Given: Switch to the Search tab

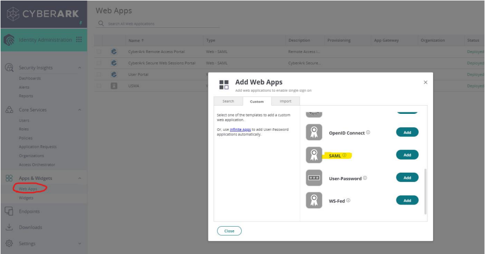Looking at the screenshot, I should pos(228,101).
